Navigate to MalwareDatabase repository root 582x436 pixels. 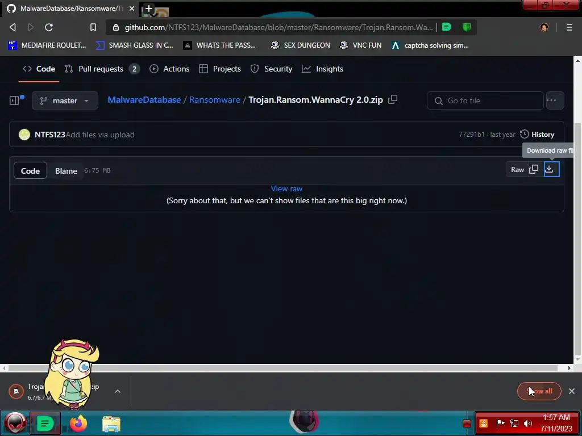144,100
